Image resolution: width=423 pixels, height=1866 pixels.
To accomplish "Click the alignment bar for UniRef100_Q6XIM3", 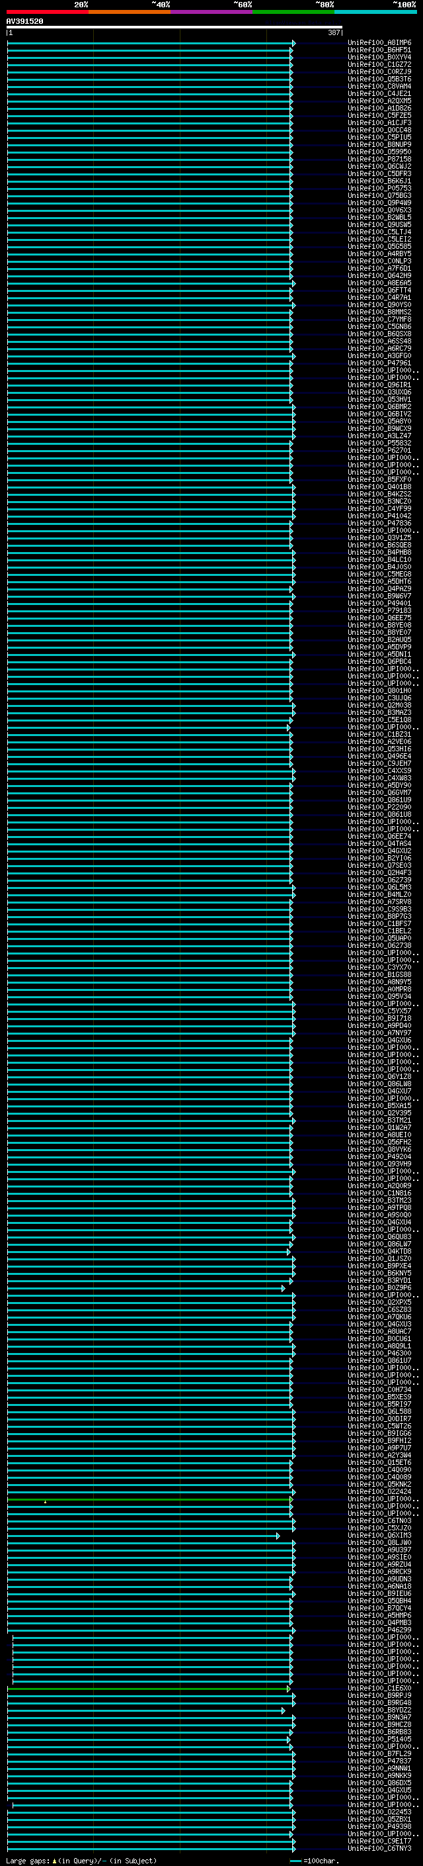I will pyautogui.click(x=143, y=1535).
